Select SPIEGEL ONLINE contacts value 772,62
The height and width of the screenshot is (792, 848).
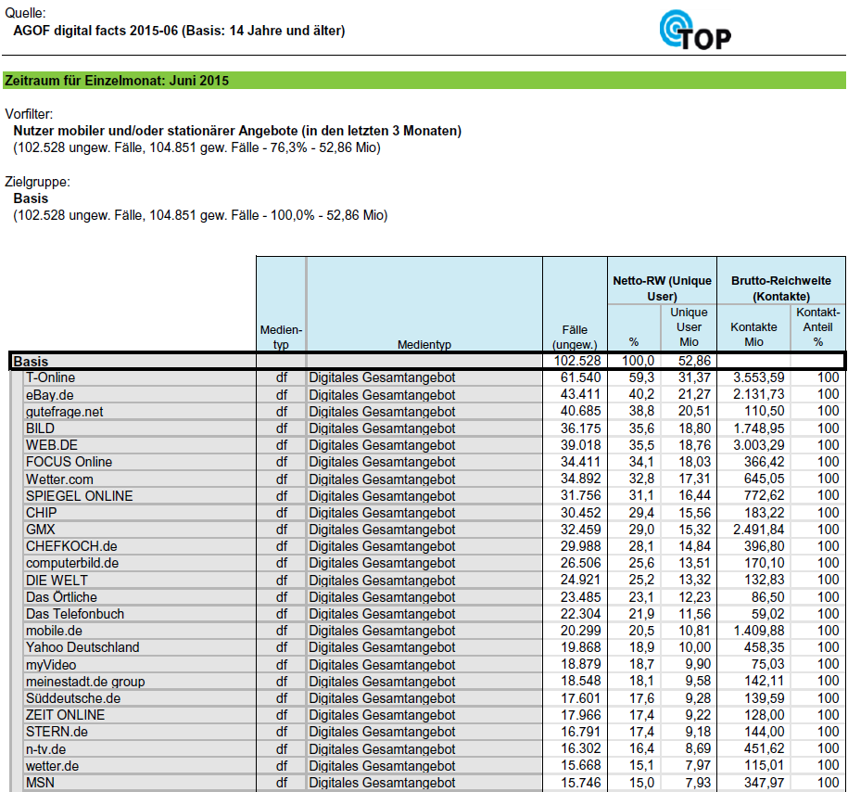[x=764, y=496]
